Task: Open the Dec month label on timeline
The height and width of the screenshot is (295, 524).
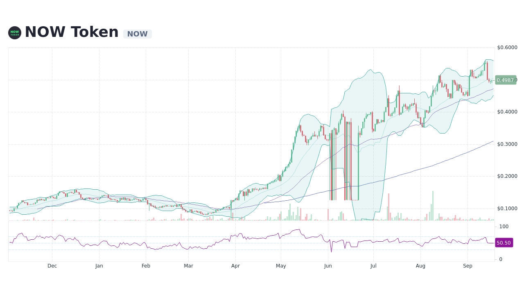Action: click(x=52, y=266)
